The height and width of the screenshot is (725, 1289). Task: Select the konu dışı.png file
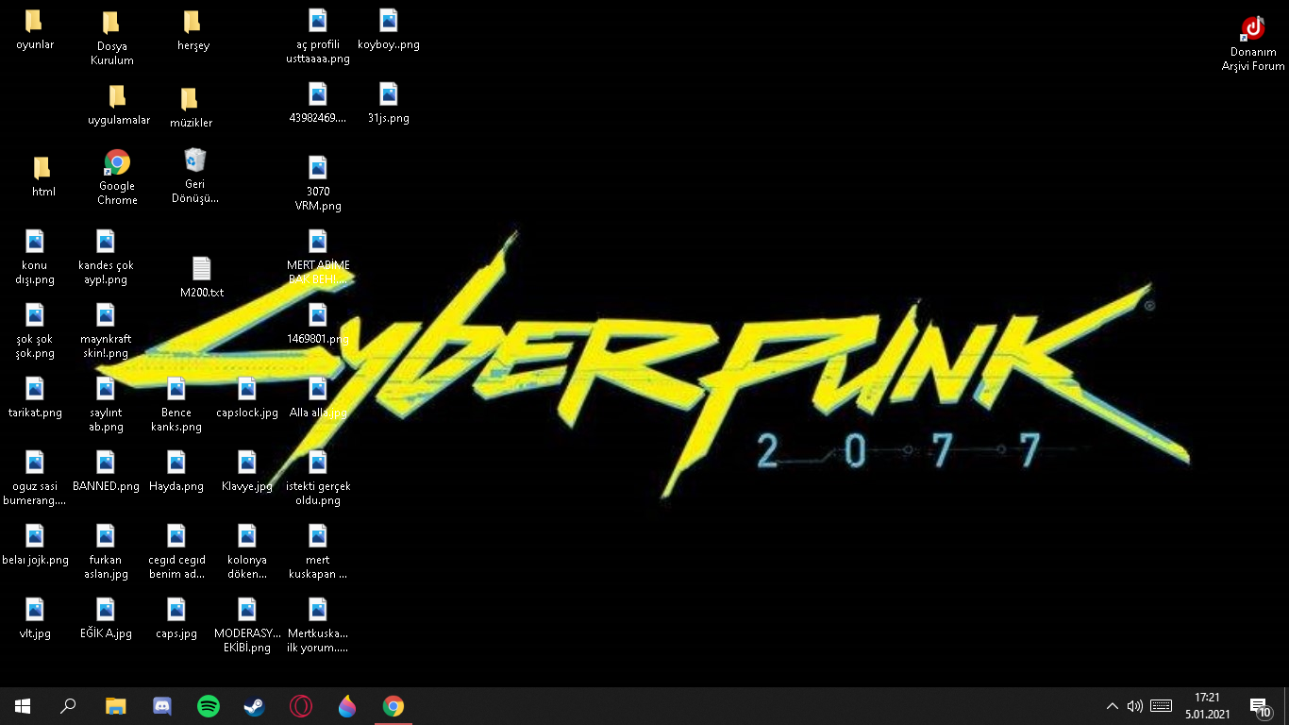coord(35,258)
